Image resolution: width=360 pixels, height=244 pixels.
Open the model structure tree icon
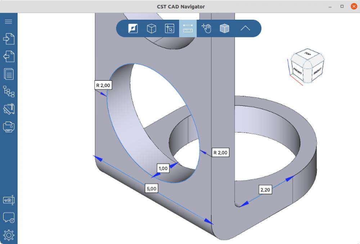(x=9, y=92)
